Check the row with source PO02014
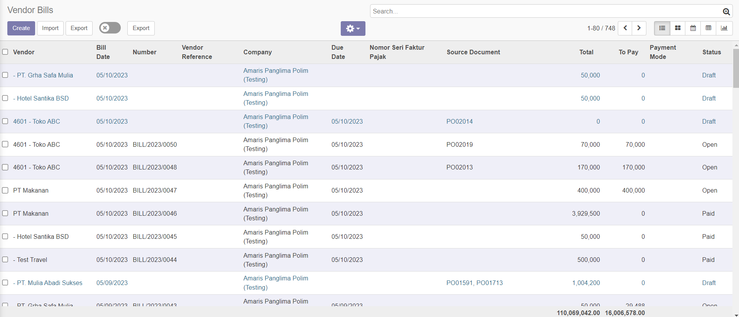Image resolution: width=739 pixels, height=317 pixels. click(5, 121)
